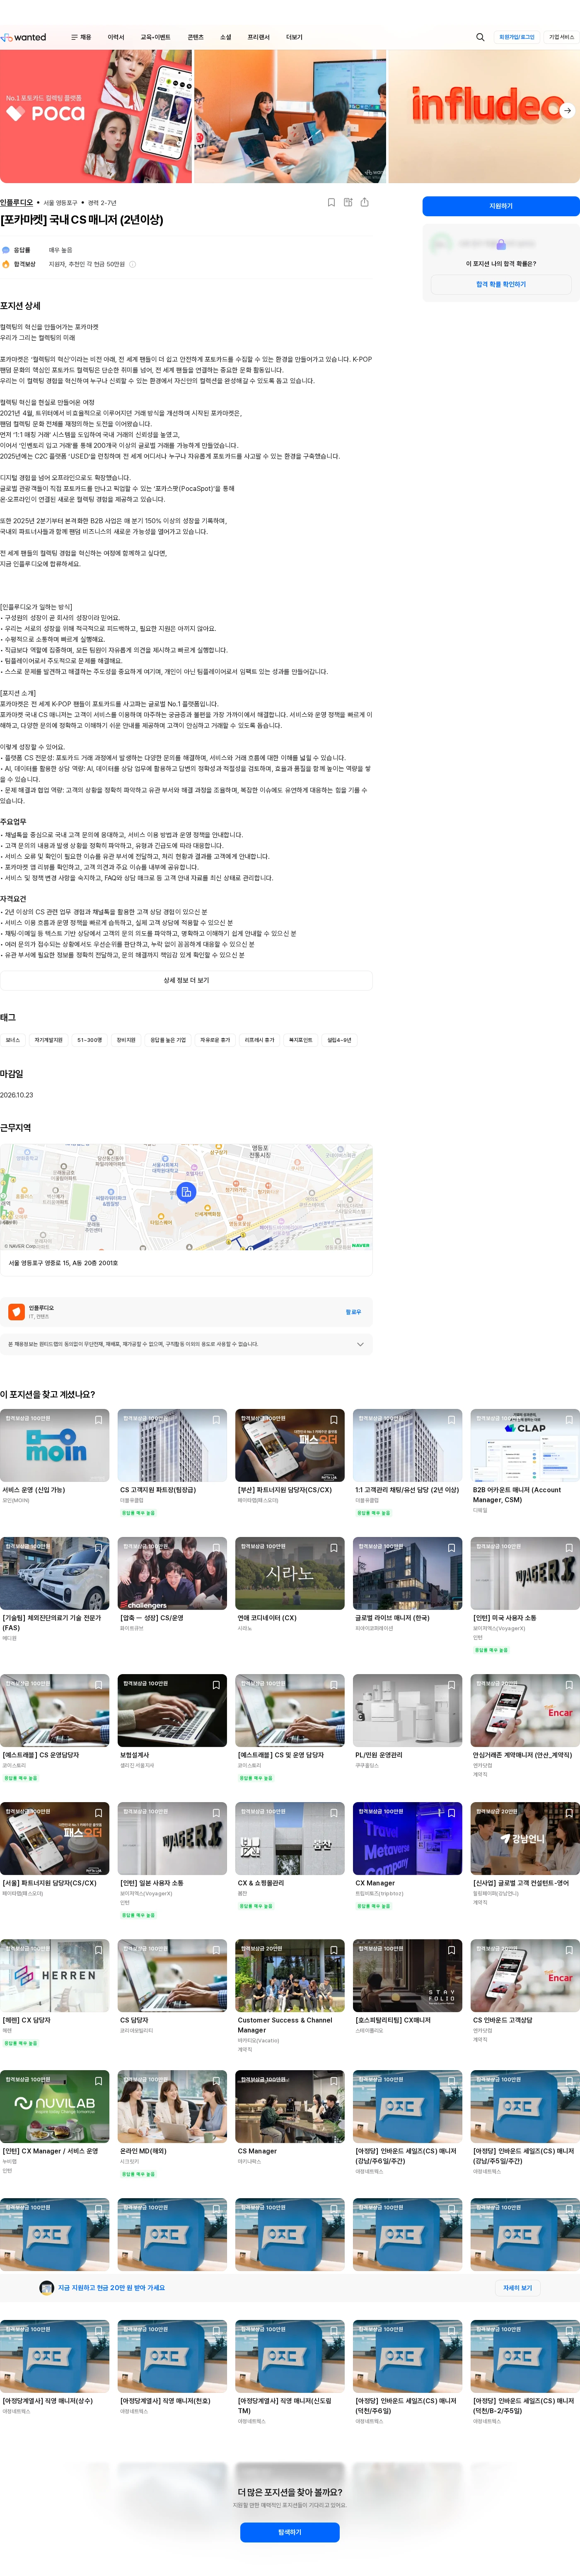Click the icon between bookmark and share

click(348, 202)
